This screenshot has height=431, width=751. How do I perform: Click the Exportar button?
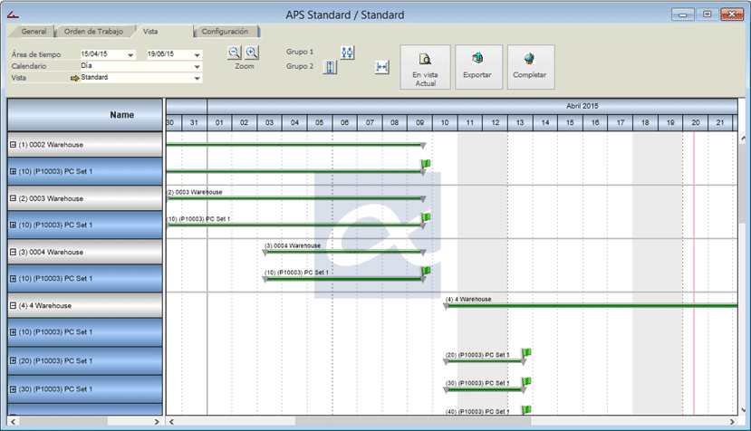coord(477,67)
